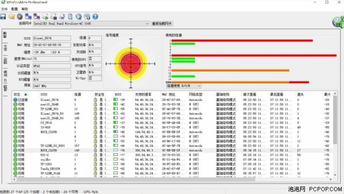Click the blue connected status icon for Xiaomi_5574
The image size is (344, 194).
click(15, 99)
